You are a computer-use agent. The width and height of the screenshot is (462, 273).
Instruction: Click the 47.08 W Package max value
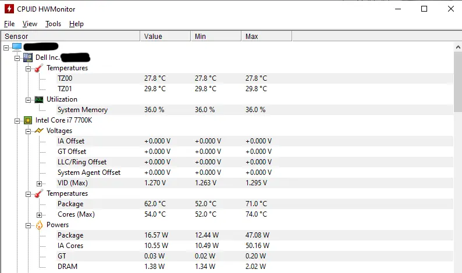tap(257, 235)
